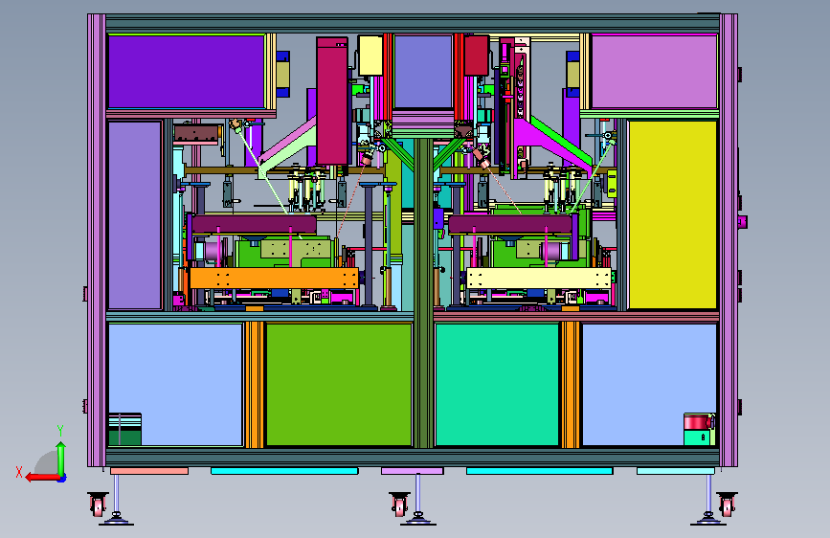This screenshot has height=538, width=830.
Task: Select the maroon plate in right station
Action: tap(510, 224)
